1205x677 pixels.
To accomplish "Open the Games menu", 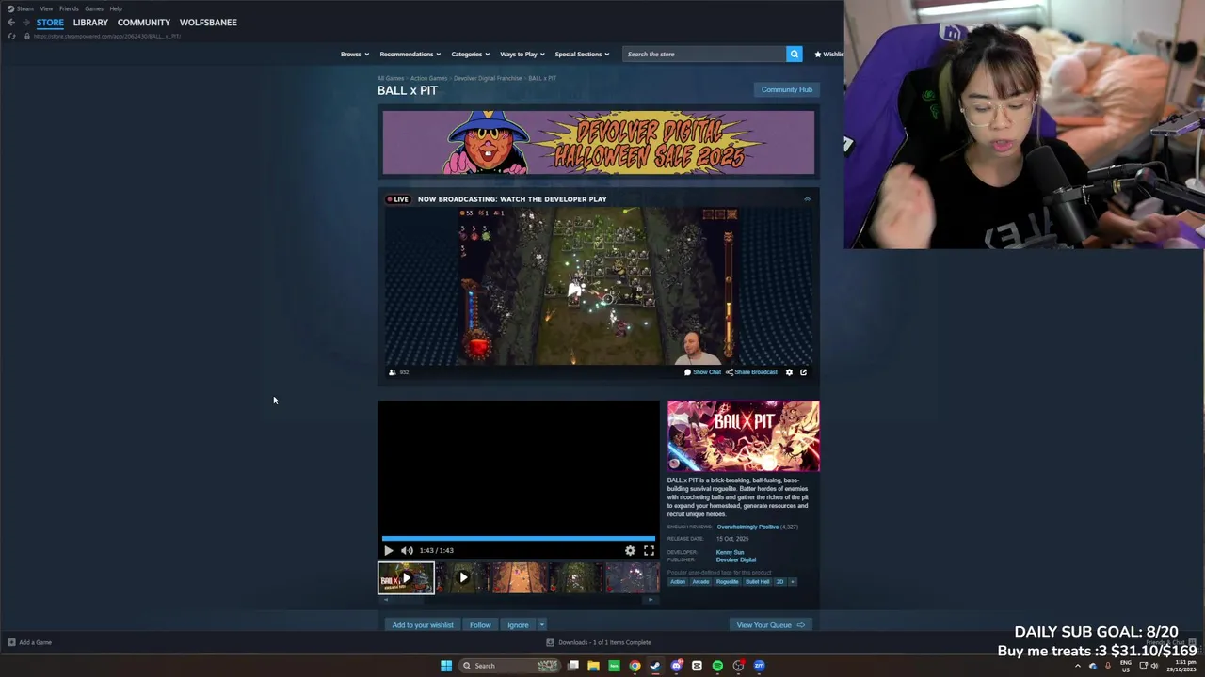I will (94, 8).
